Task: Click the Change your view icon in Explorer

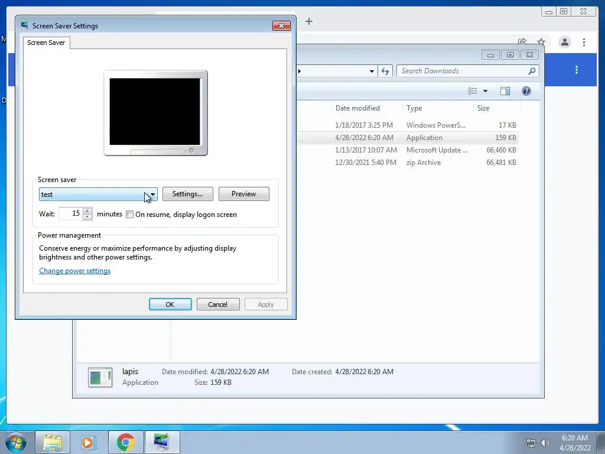Action: point(473,91)
